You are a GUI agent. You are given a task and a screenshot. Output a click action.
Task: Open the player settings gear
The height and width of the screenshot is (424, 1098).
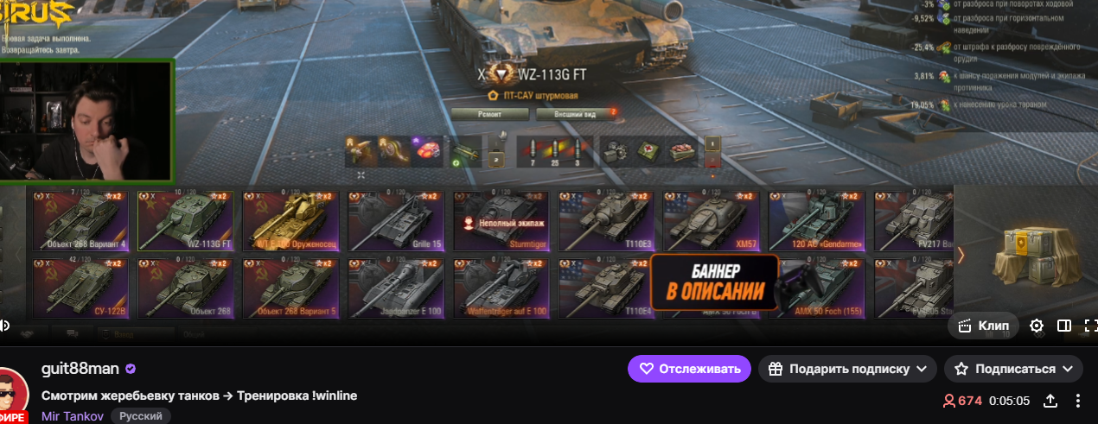click(1037, 326)
